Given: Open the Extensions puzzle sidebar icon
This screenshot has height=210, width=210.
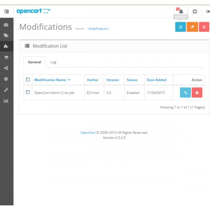Looking at the screenshot, I should pyautogui.click(x=6, y=46).
